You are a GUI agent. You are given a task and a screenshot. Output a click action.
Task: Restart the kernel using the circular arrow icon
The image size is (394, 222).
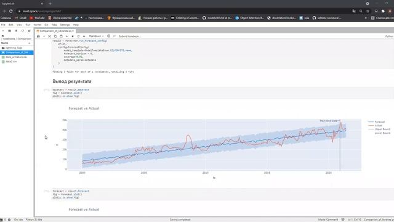tap(78, 36)
